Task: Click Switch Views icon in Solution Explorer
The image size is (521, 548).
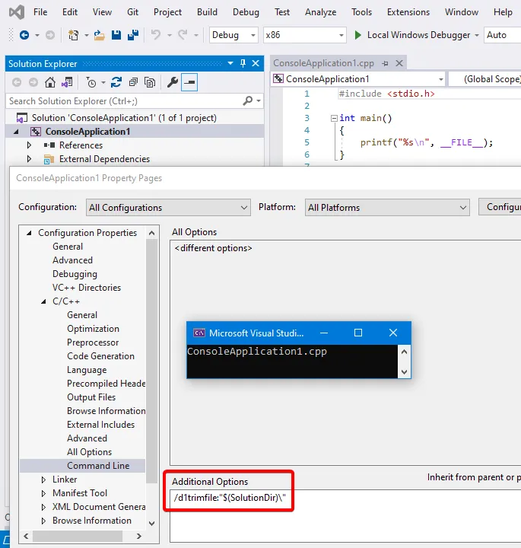Action: pyautogui.click(x=67, y=82)
